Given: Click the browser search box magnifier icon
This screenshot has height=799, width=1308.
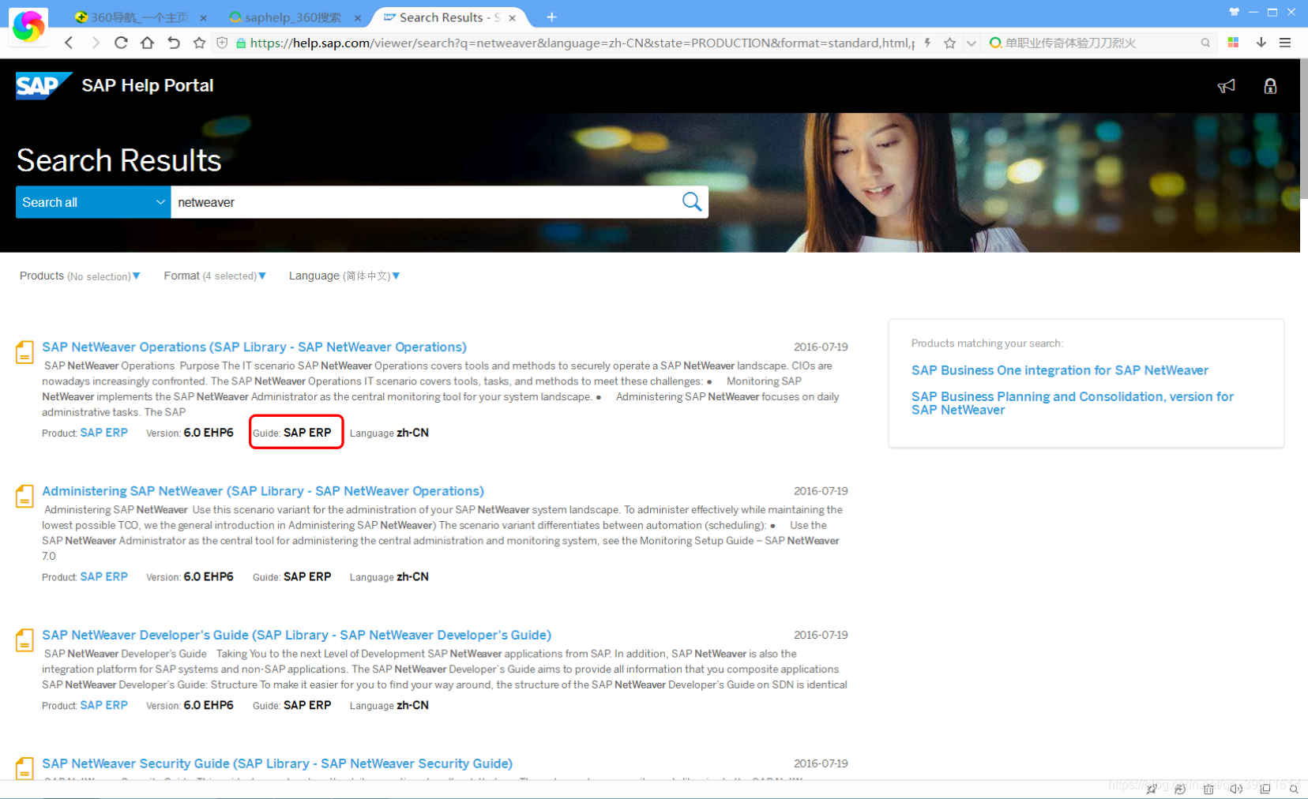Looking at the screenshot, I should tap(1205, 43).
